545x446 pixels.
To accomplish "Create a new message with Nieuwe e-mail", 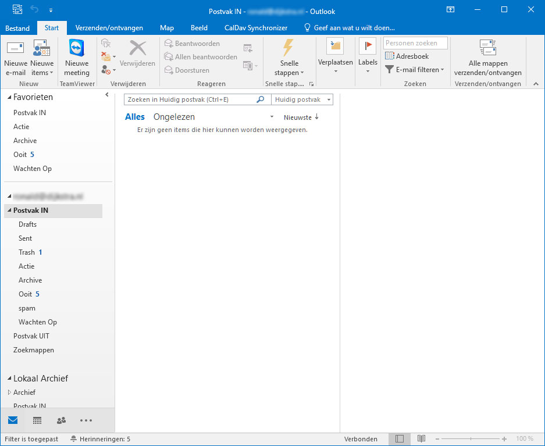I will point(16,58).
